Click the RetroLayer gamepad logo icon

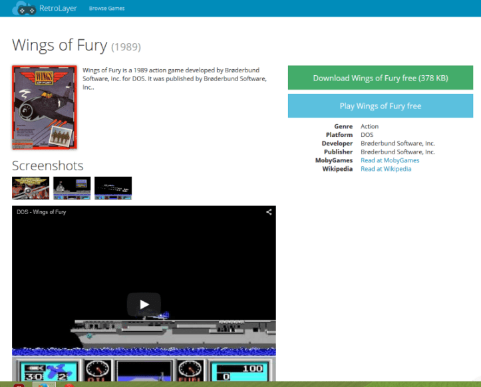[x=24, y=8]
